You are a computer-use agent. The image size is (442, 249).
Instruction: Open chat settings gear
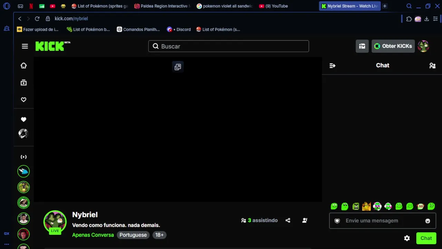(x=407, y=238)
